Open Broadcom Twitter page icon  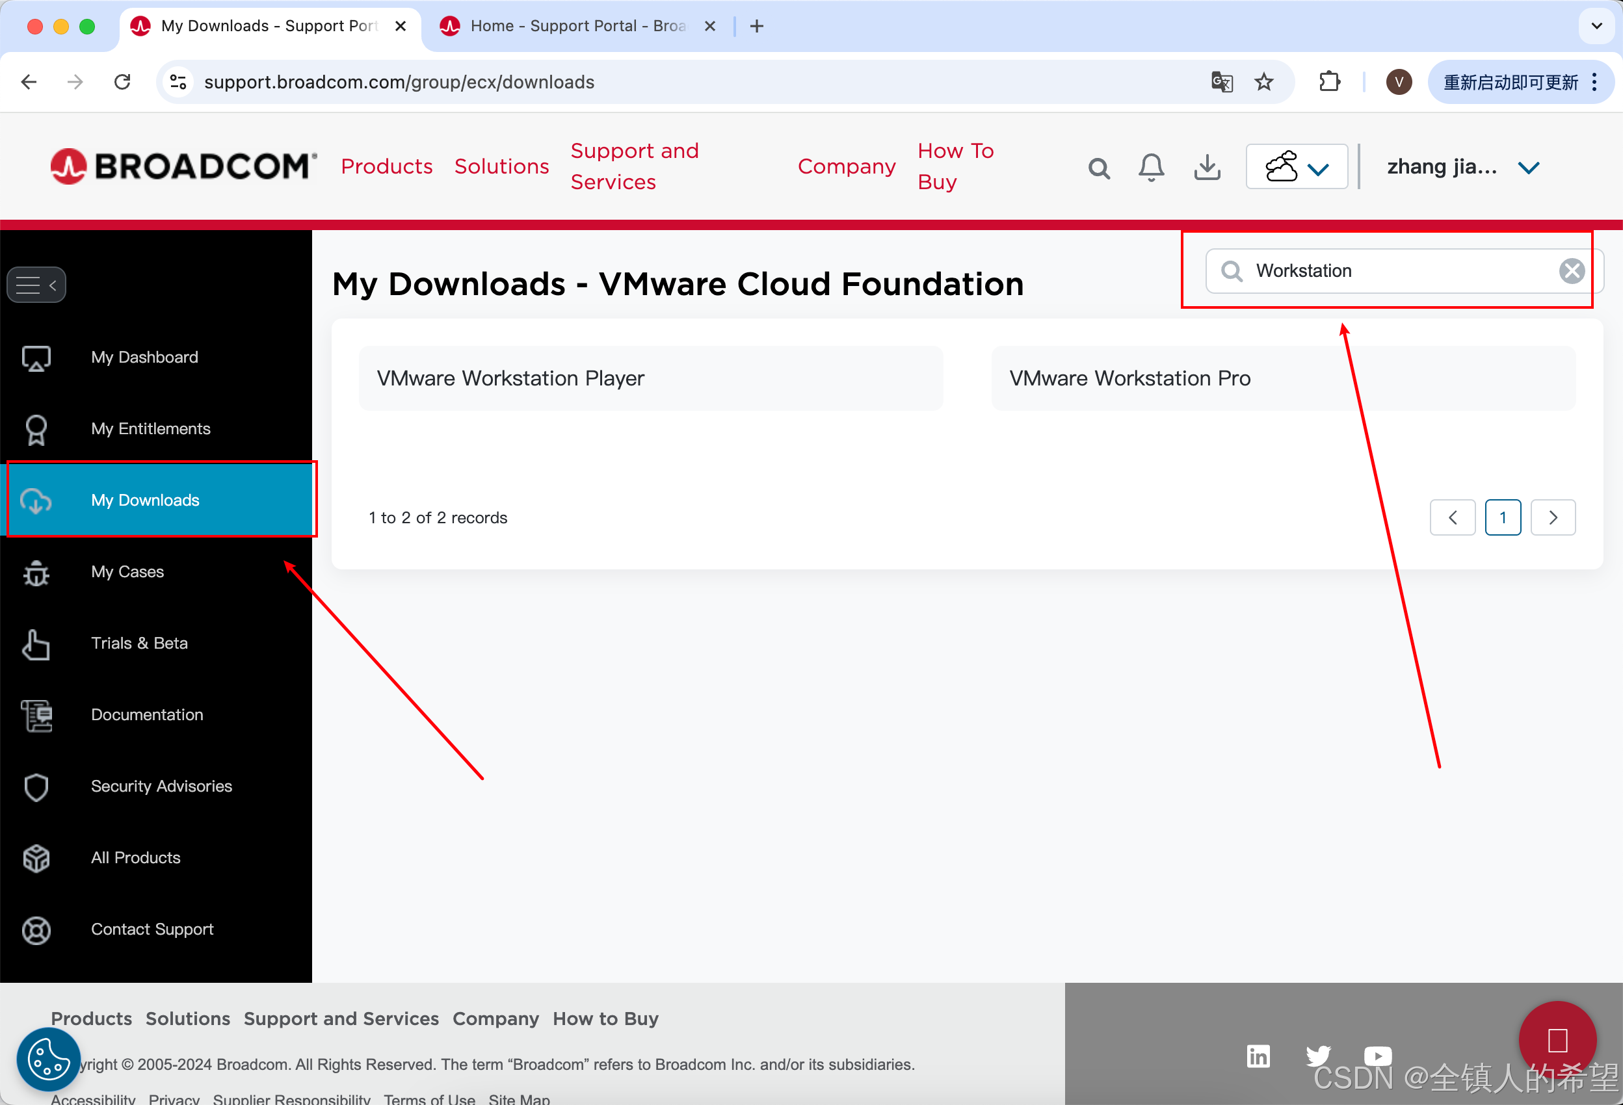pos(1319,1056)
